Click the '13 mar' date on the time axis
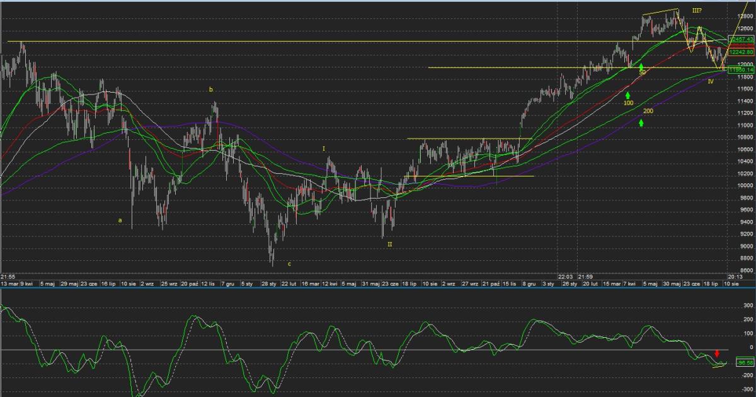 [9, 284]
